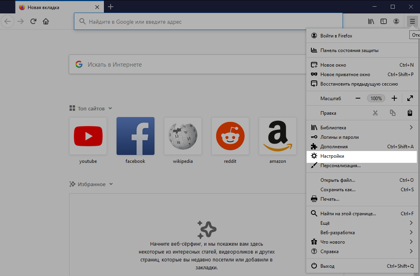Open a new tab with plus
Image resolution: width=420 pixels, height=276 pixels.
pyautogui.click(x=111, y=7)
